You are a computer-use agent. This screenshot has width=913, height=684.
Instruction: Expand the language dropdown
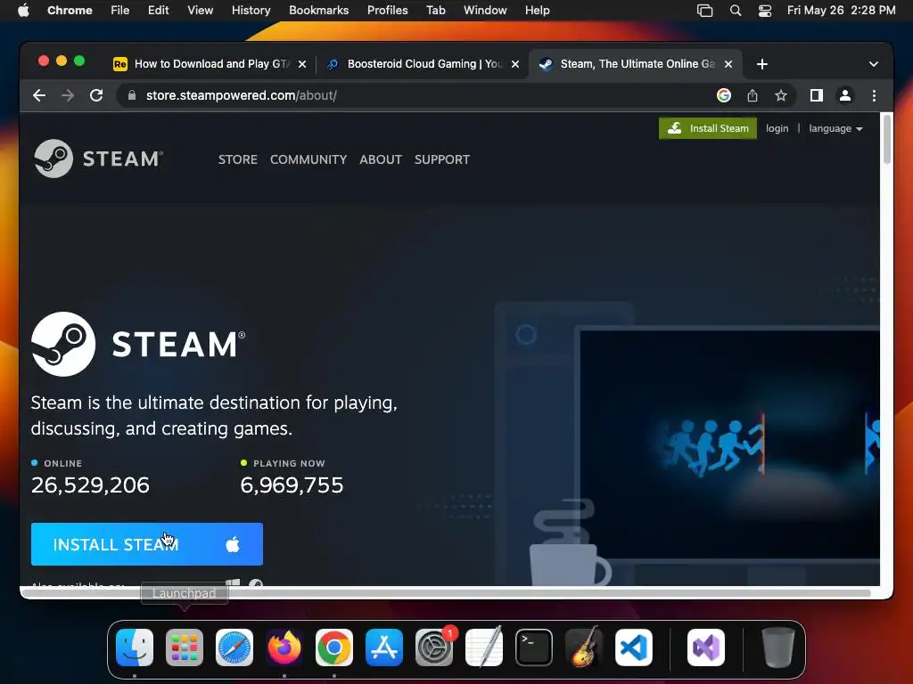835,128
